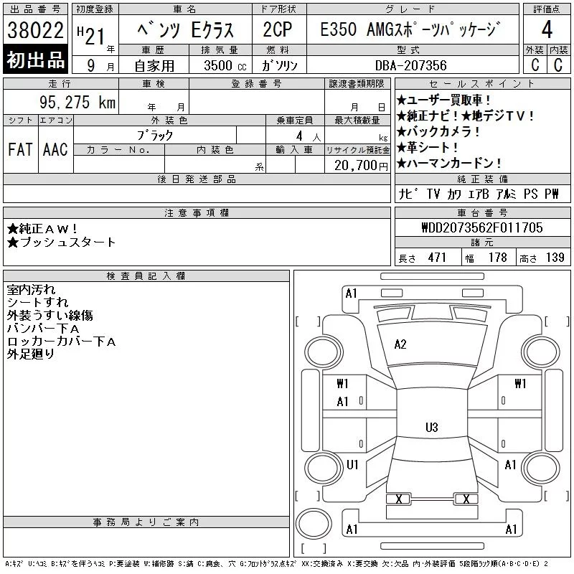Click the displacement value 3500 cc
This screenshot has height=574, width=574.
[225, 65]
